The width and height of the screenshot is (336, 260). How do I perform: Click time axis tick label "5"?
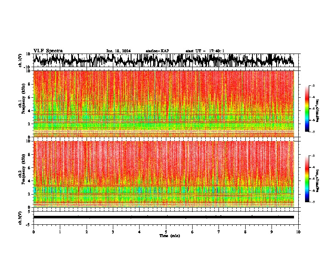pyautogui.click(x=166, y=232)
